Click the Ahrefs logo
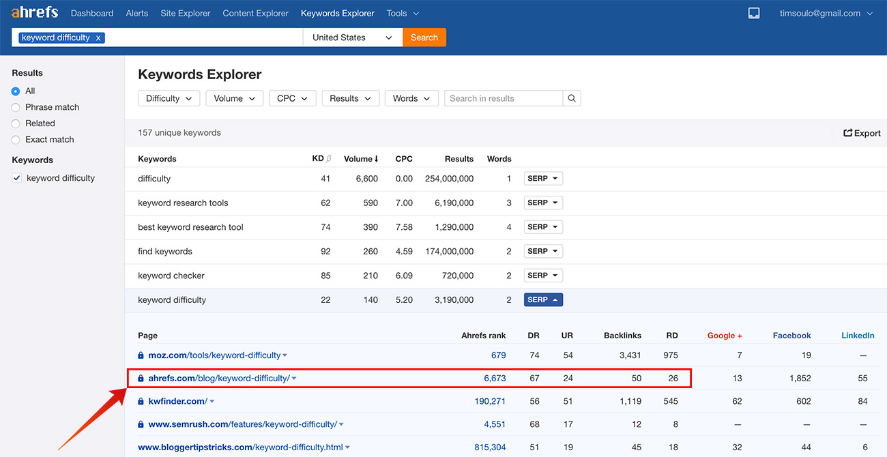Screen dimensions: 887x457 point(34,12)
